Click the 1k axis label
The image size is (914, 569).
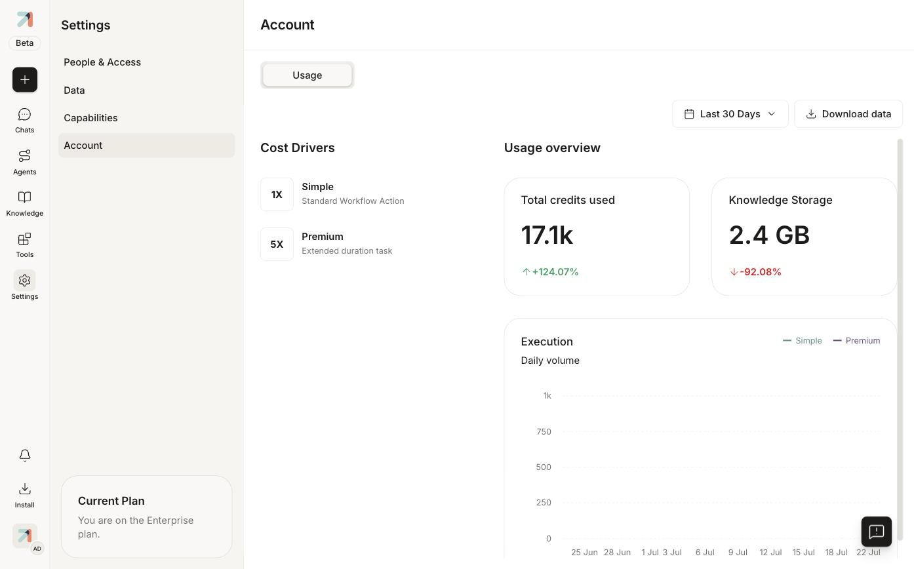[547, 396]
